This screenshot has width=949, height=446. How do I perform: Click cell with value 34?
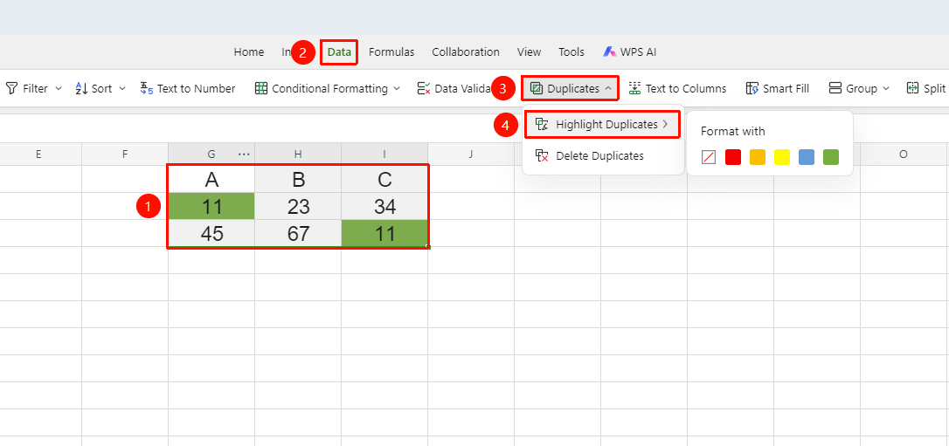point(384,207)
